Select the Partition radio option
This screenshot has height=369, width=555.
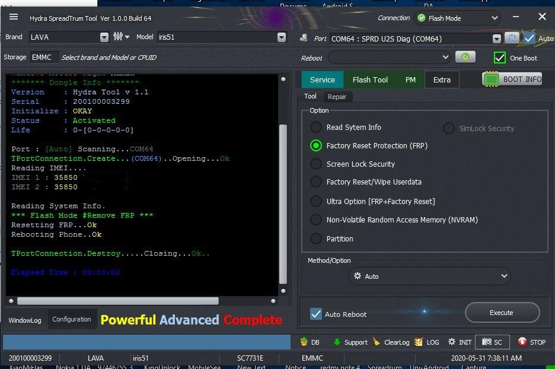315,238
